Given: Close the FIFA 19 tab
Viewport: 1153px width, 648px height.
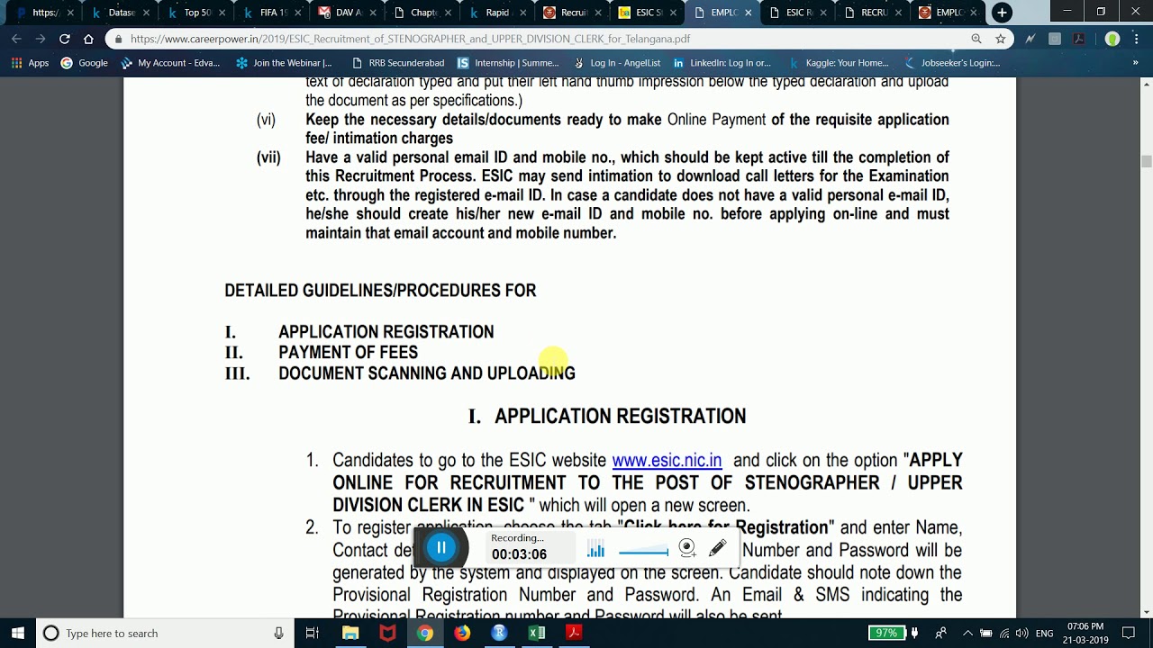Looking at the screenshot, I should pos(296,13).
